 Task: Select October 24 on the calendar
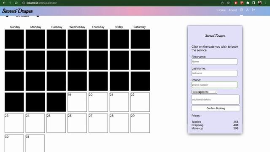point(35,123)
